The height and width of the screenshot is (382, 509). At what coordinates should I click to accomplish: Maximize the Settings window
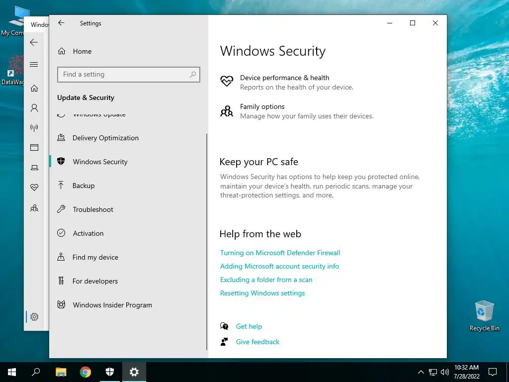click(x=412, y=23)
